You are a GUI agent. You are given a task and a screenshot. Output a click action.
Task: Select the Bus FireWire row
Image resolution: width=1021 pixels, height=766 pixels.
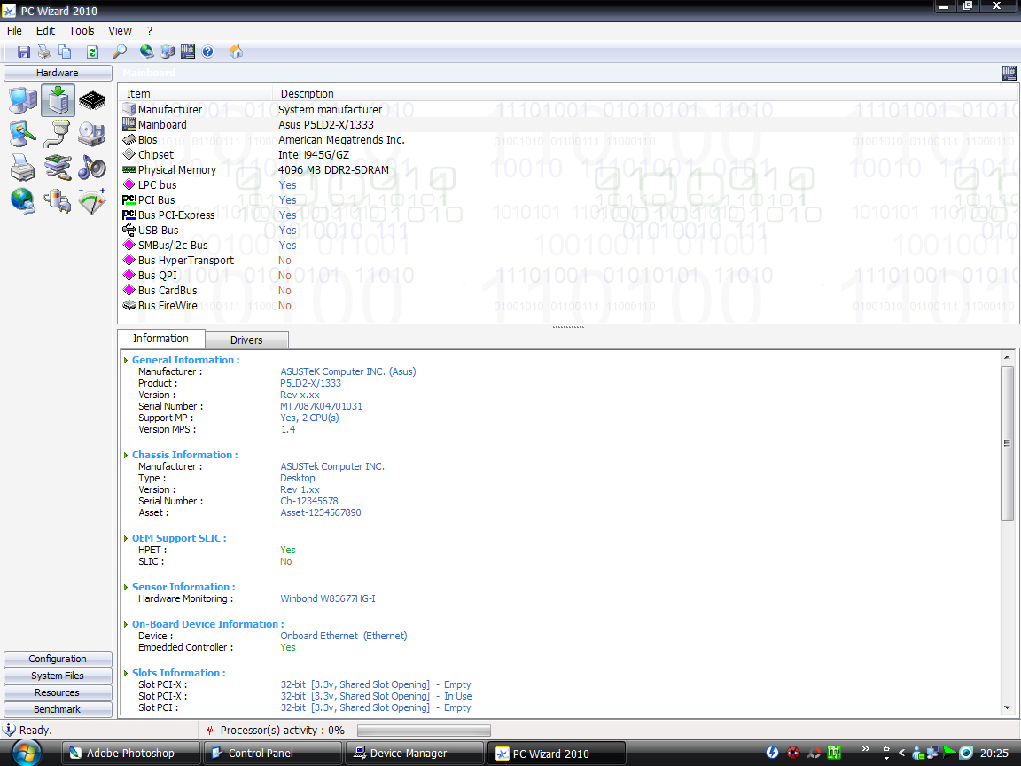568,306
